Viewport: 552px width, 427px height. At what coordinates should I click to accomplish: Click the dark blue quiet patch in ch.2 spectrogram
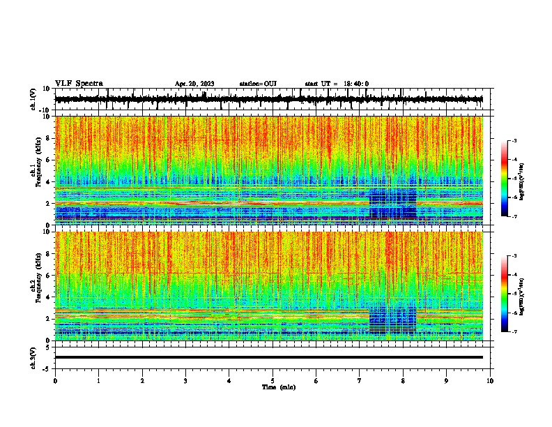point(392,319)
